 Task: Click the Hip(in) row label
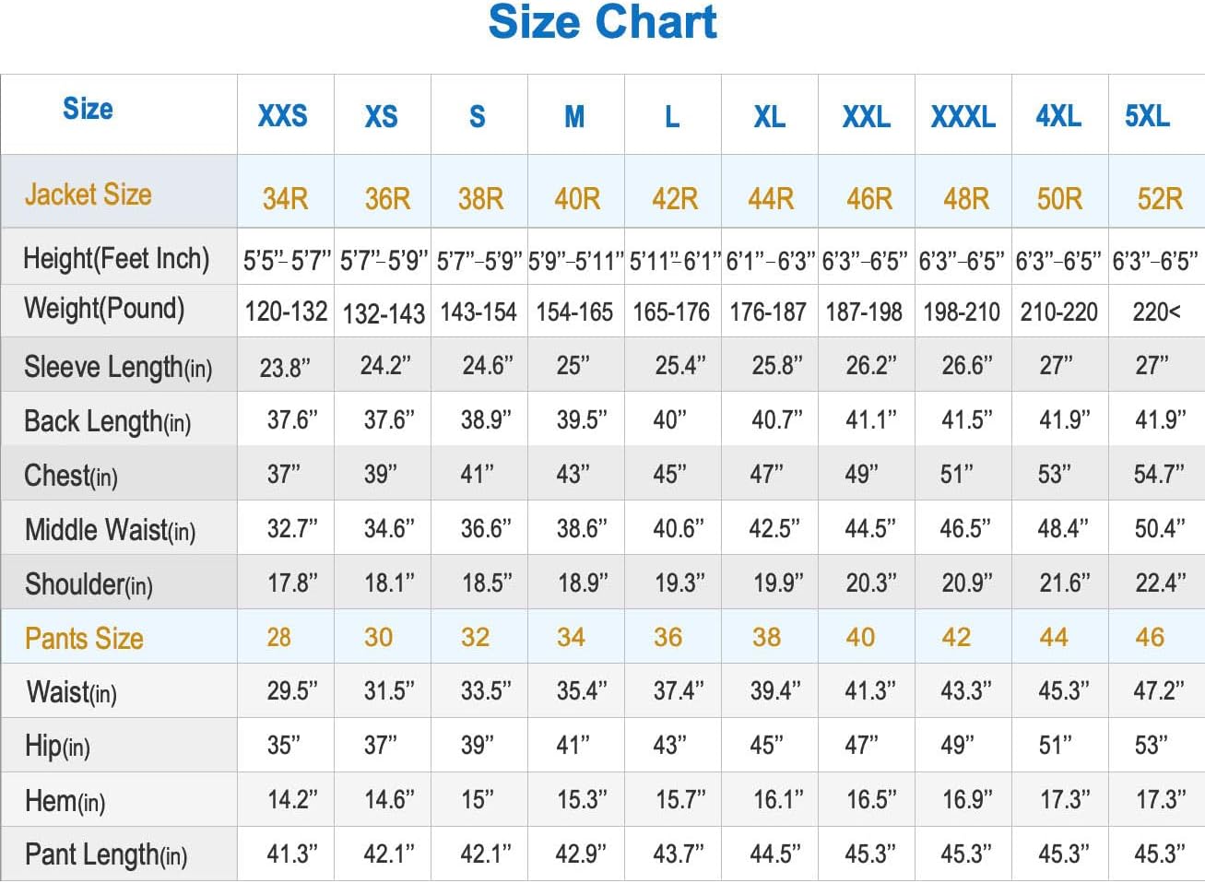(57, 746)
